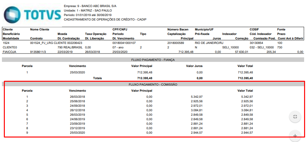This screenshot has height=142, width=307.
Task: Click the Valor Juros header in Fiança table
Action: [x=194, y=66]
